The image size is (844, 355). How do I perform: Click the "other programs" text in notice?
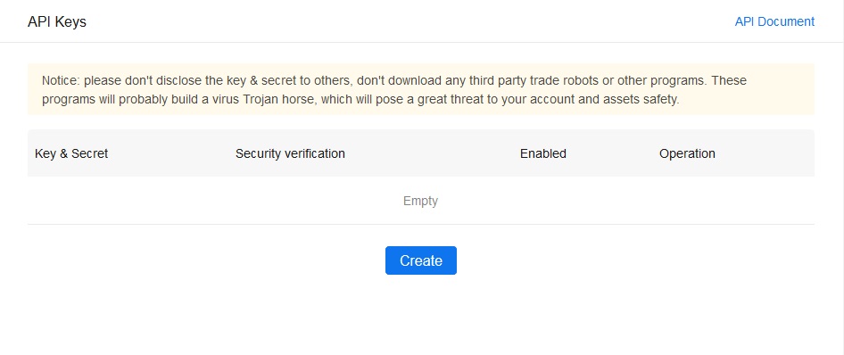coord(662,80)
